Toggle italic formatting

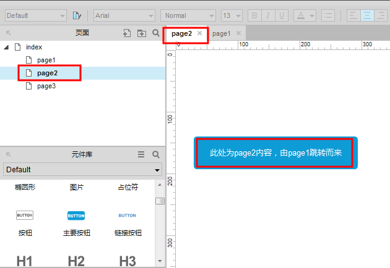coord(268,15)
